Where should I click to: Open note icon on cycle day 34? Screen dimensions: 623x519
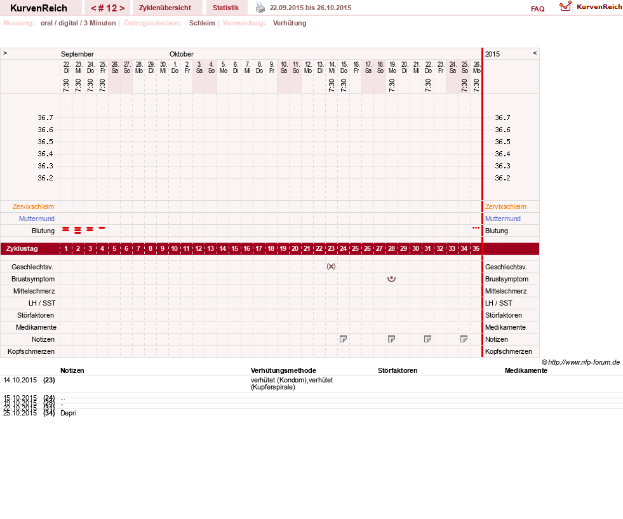tap(464, 339)
